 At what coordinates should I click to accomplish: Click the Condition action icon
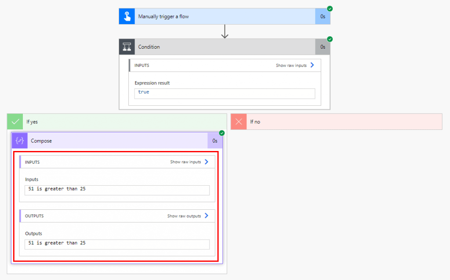[127, 47]
